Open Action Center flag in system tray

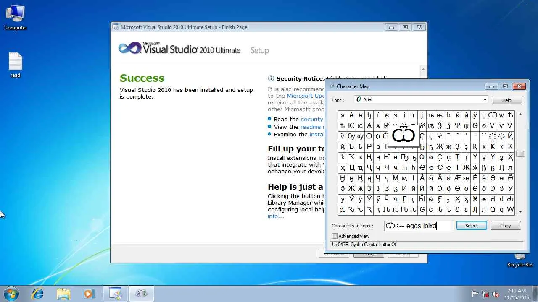coord(475,294)
